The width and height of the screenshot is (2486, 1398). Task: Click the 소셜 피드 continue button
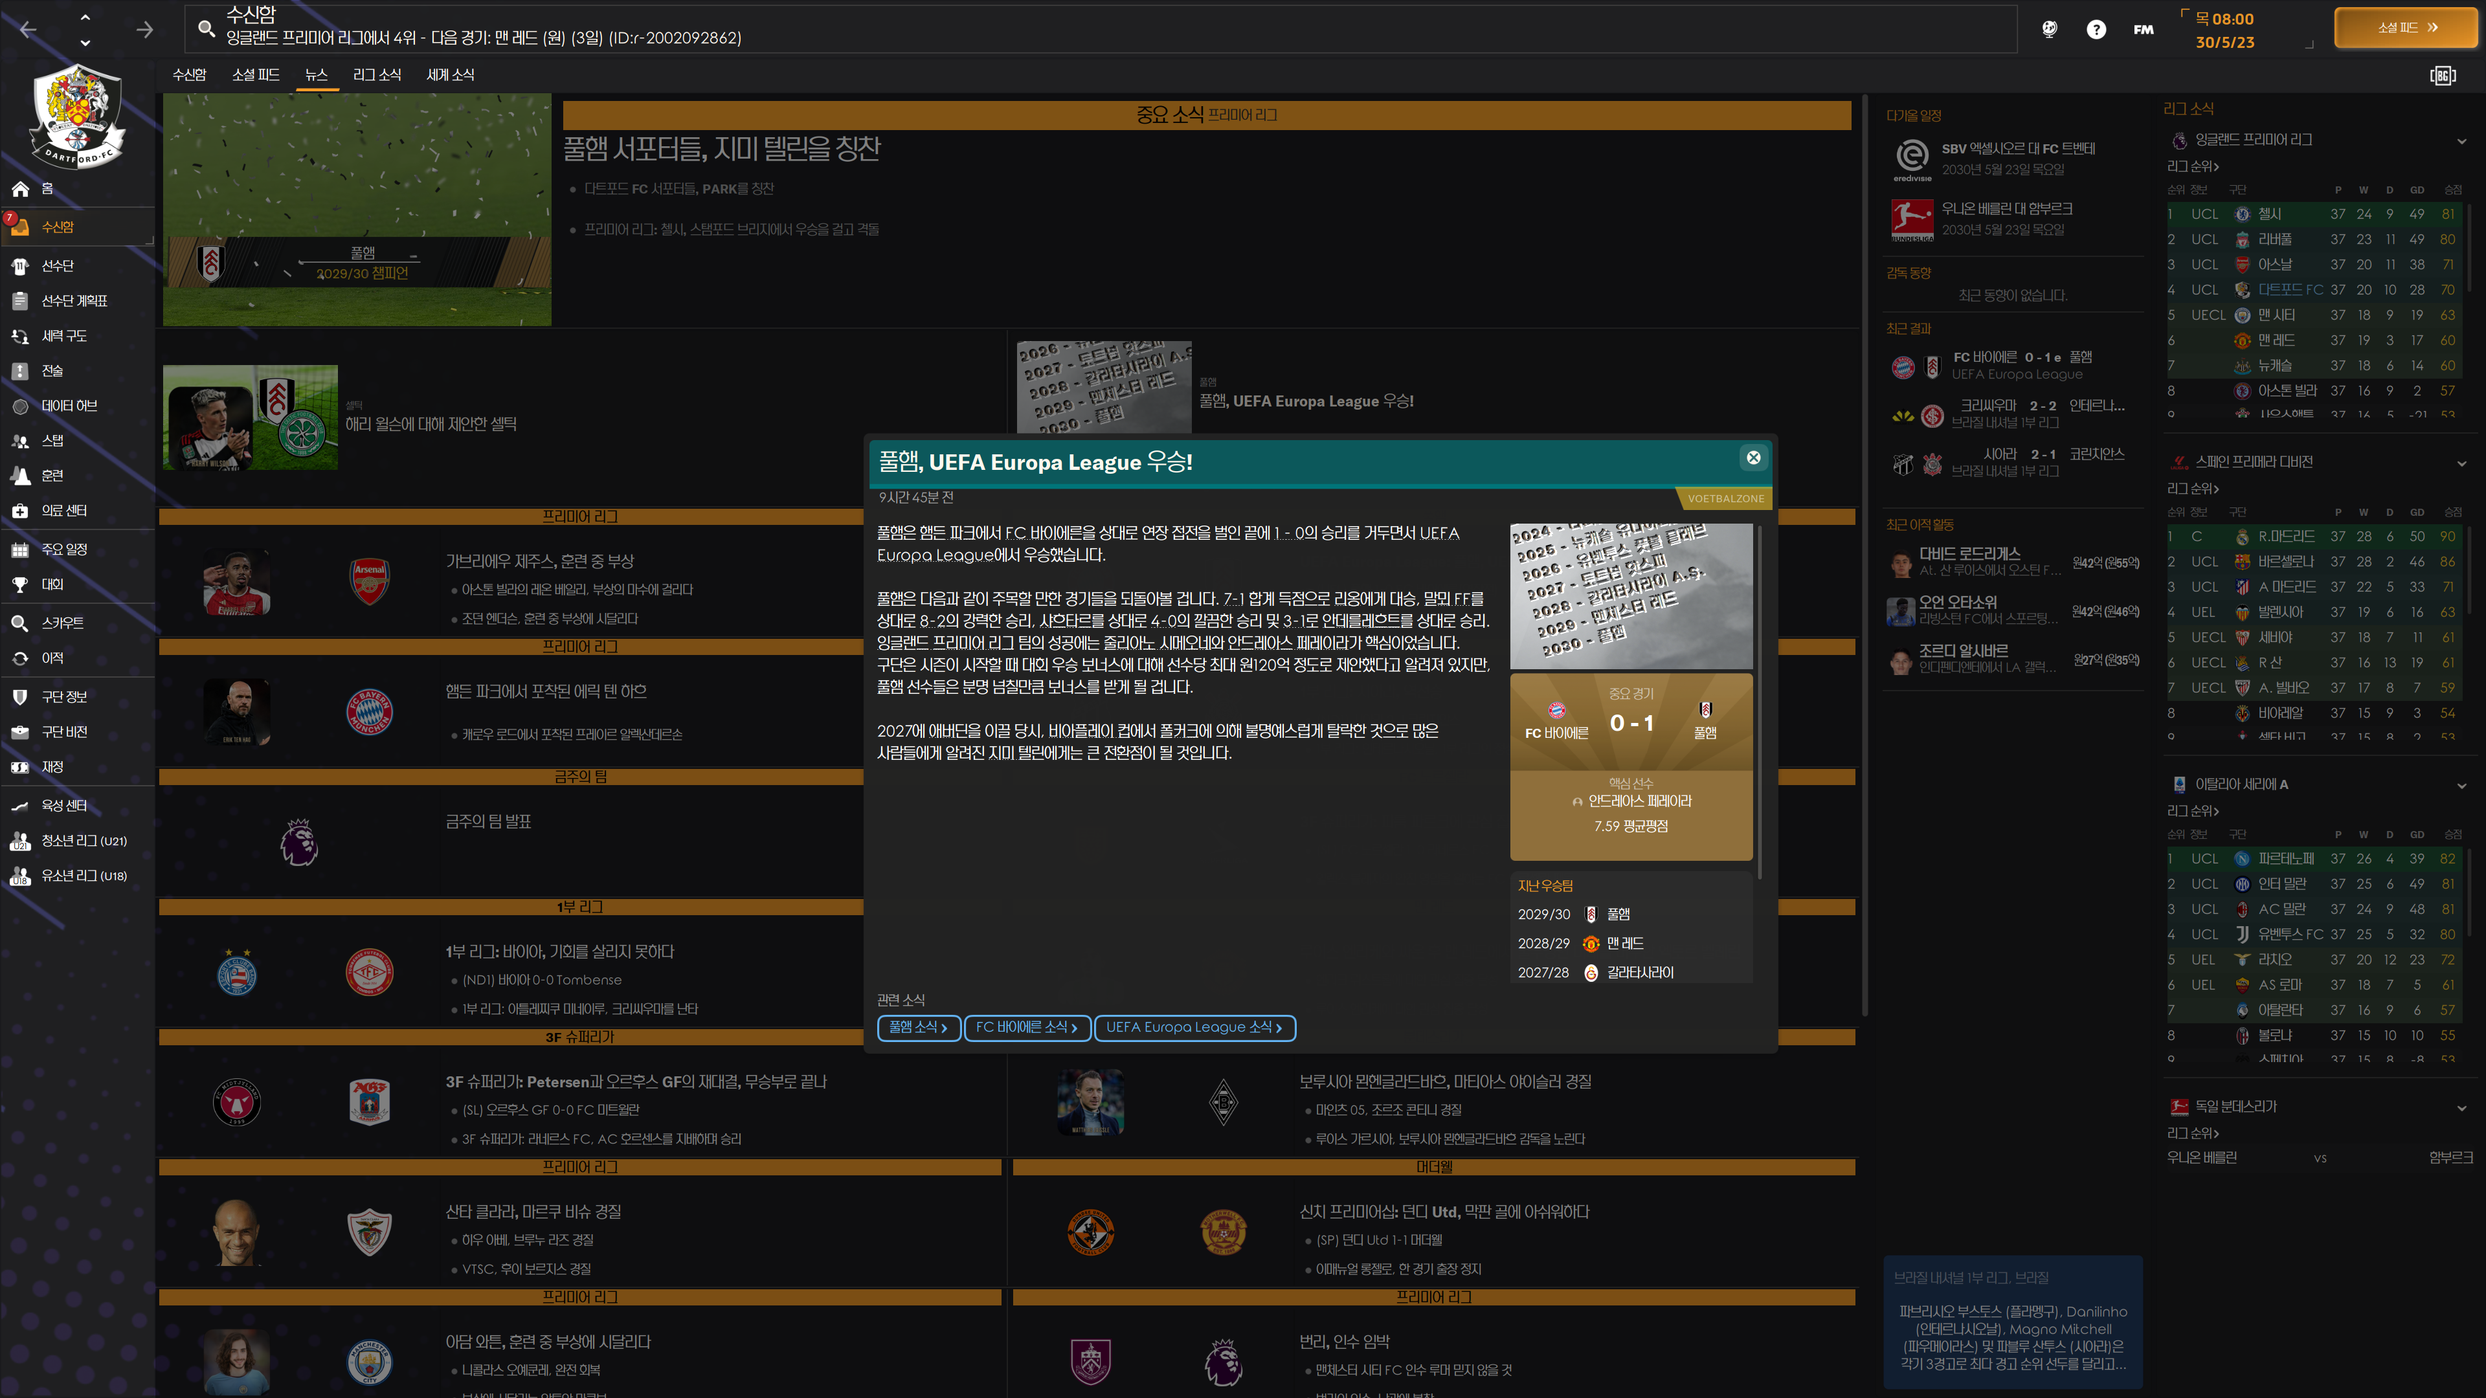[x=2406, y=28]
